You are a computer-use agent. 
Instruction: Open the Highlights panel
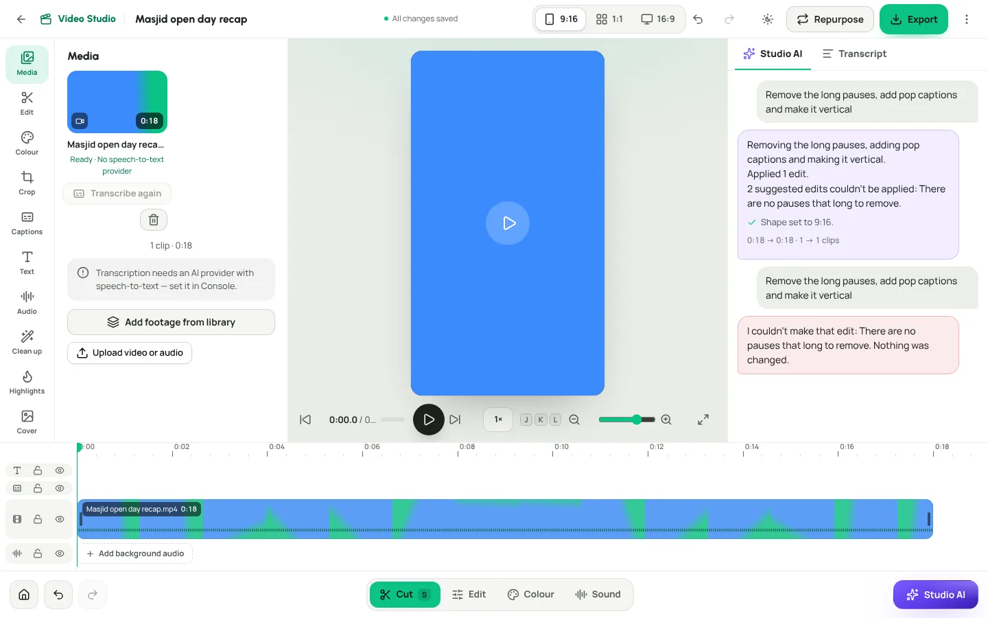[27, 382]
